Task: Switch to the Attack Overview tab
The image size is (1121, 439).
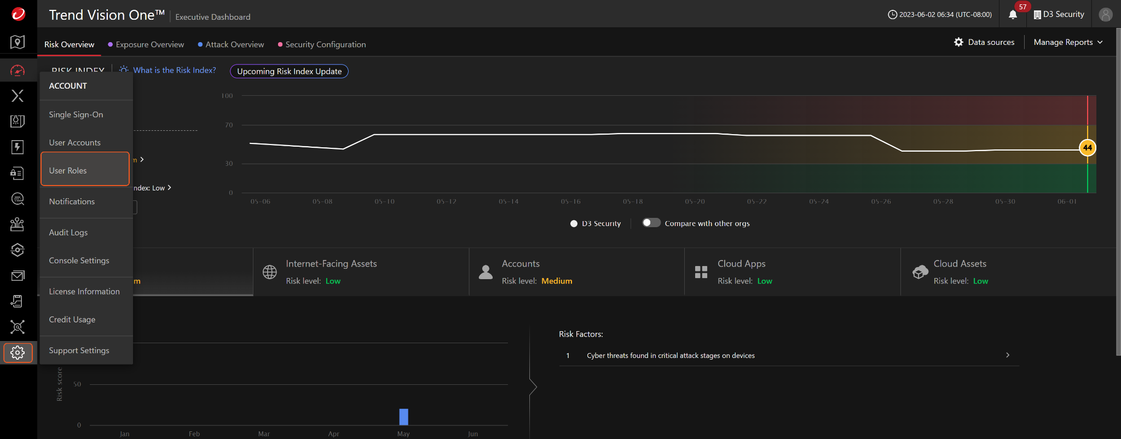Action: (x=234, y=44)
